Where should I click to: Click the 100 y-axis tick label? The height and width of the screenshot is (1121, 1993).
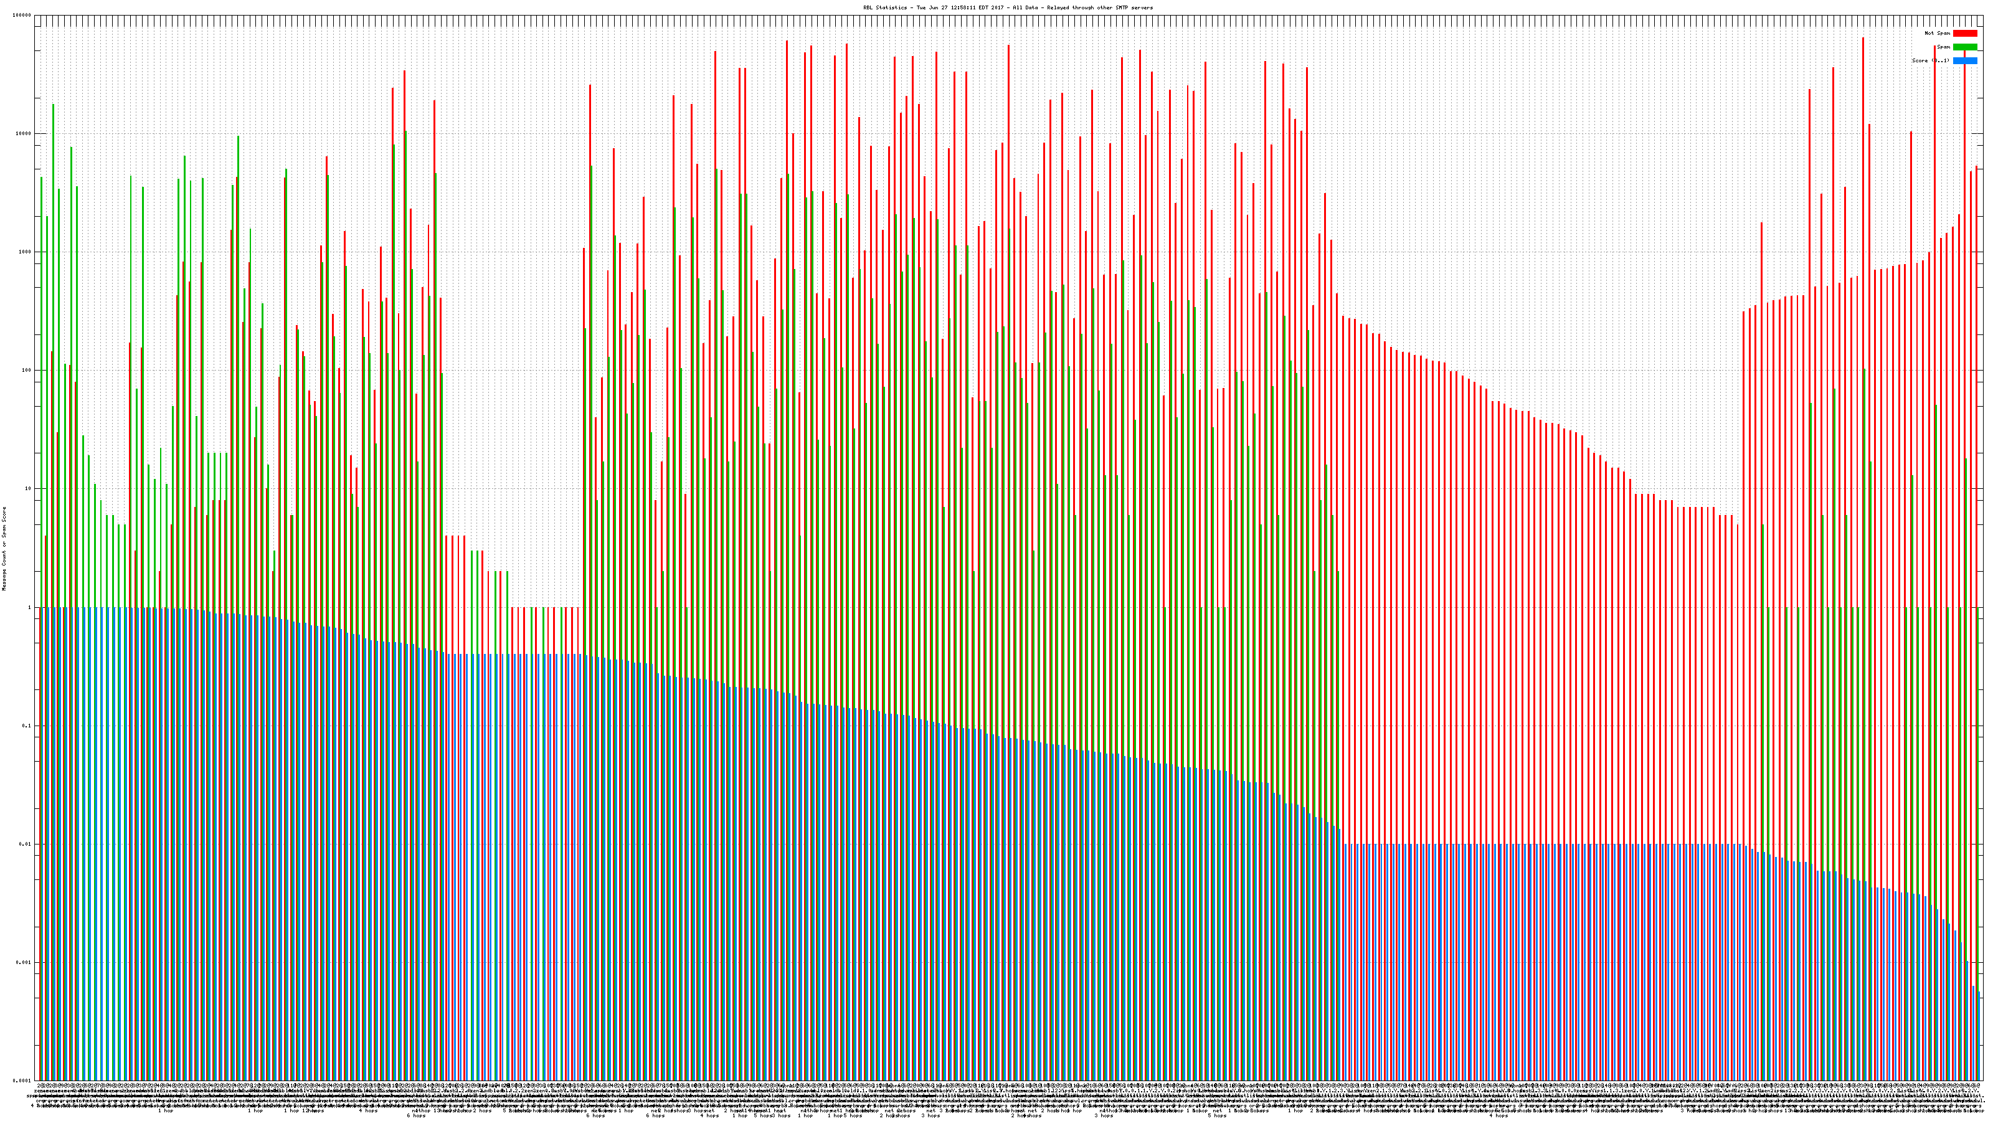pyautogui.click(x=27, y=370)
